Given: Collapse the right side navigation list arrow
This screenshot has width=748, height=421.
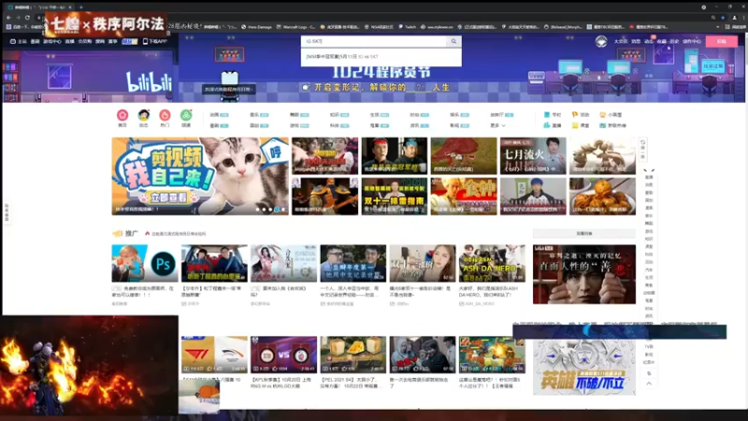Looking at the screenshot, I should (x=649, y=170).
